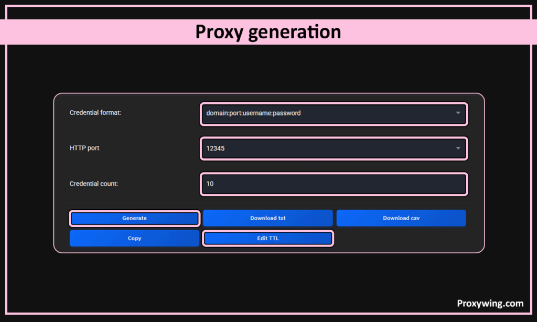Download the proxies as csv
The height and width of the screenshot is (322, 537).
(x=401, y=218)
